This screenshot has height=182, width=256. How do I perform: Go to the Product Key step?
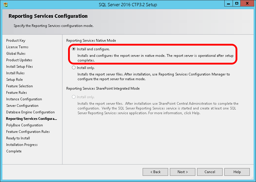(16, 41)
